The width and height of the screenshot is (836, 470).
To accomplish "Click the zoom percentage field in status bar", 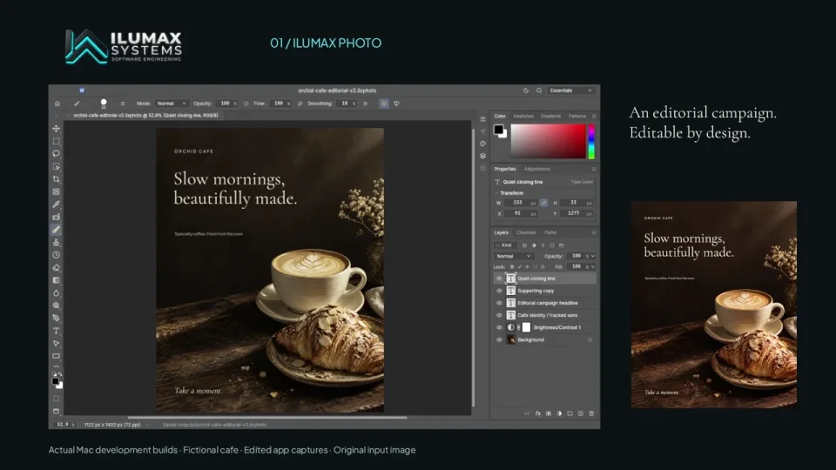I will (65, 425).
